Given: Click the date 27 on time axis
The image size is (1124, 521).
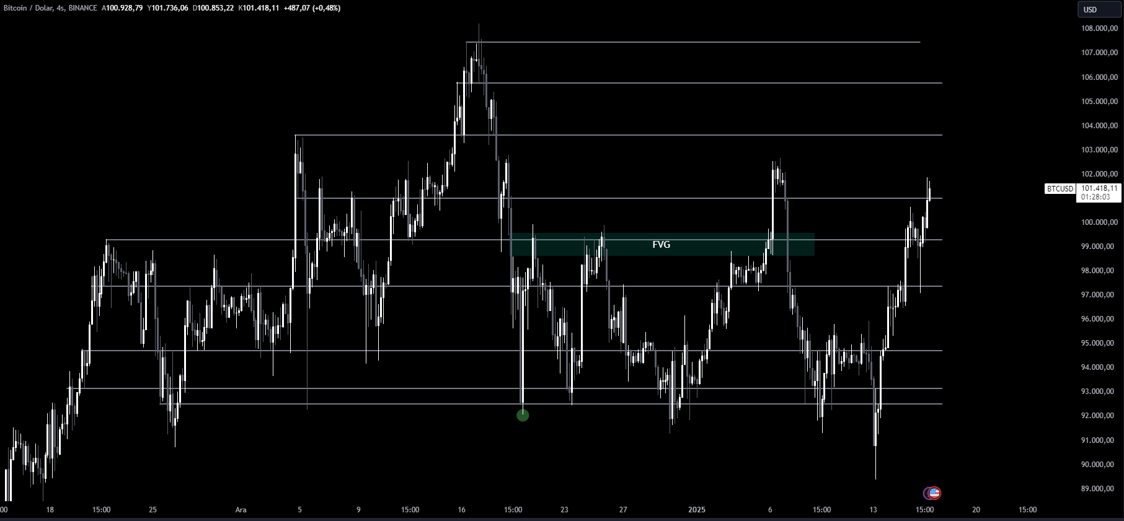Looking at the screenshot, I should click(623, 510).
